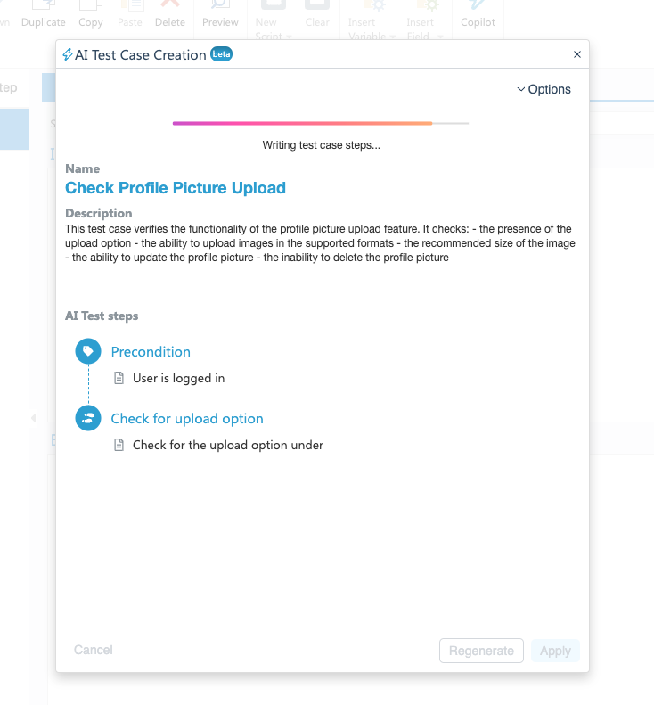
Task: Click the lightning bolt AI icon in dialog title
Action: [68, 55]
